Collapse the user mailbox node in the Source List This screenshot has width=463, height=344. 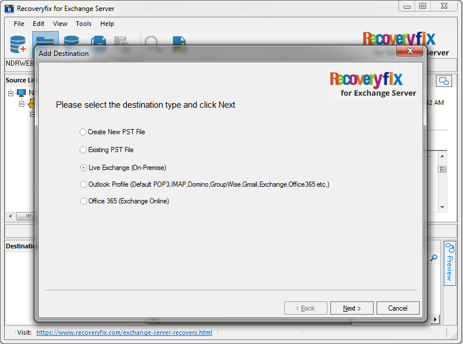coord(21,104)
